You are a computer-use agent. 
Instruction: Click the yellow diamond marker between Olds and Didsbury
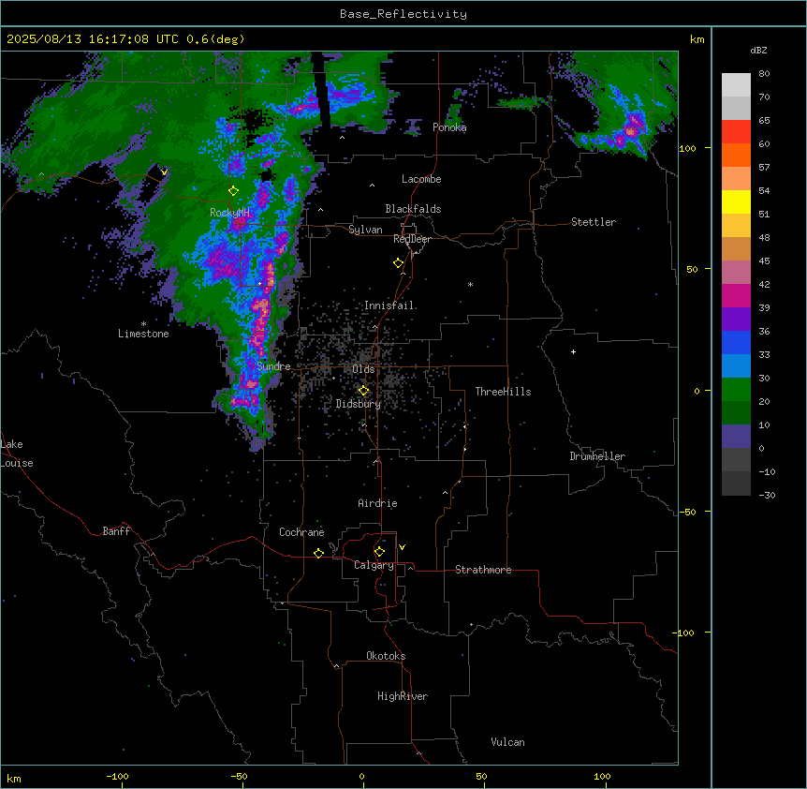363,391
